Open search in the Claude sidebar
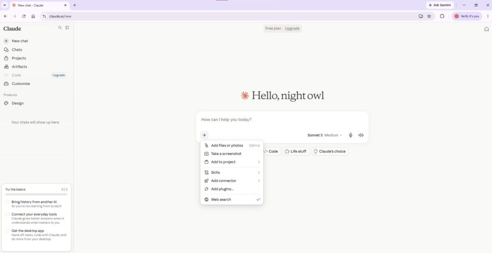Screen dimensions: 492x253 click(x=60, y=27)
